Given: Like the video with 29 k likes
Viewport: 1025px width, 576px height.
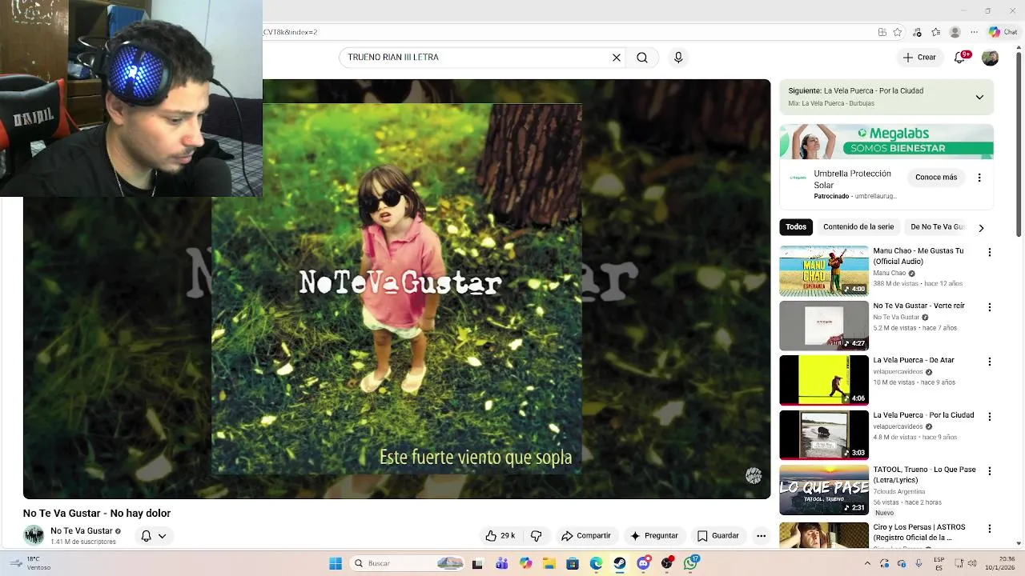Looking at the screenshot, I should click(500, 536).
